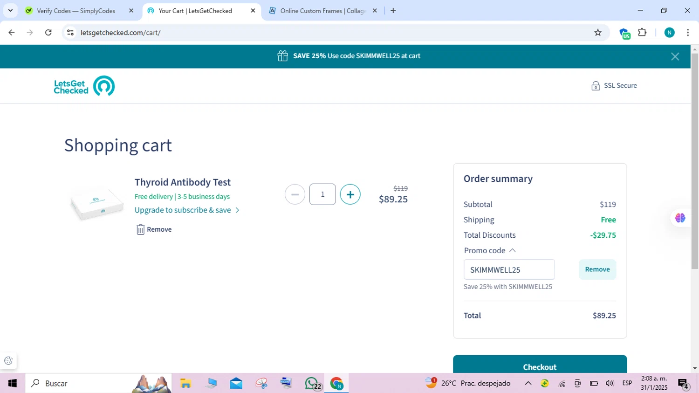Open the notification center icon
The width and height of the screenshot is (699, 393).
pos(684,384)
